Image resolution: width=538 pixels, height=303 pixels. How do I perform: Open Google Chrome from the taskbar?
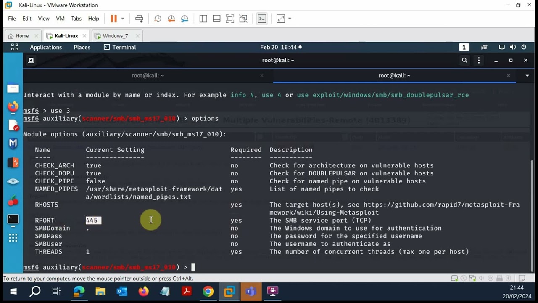click(x=208, y=291)
